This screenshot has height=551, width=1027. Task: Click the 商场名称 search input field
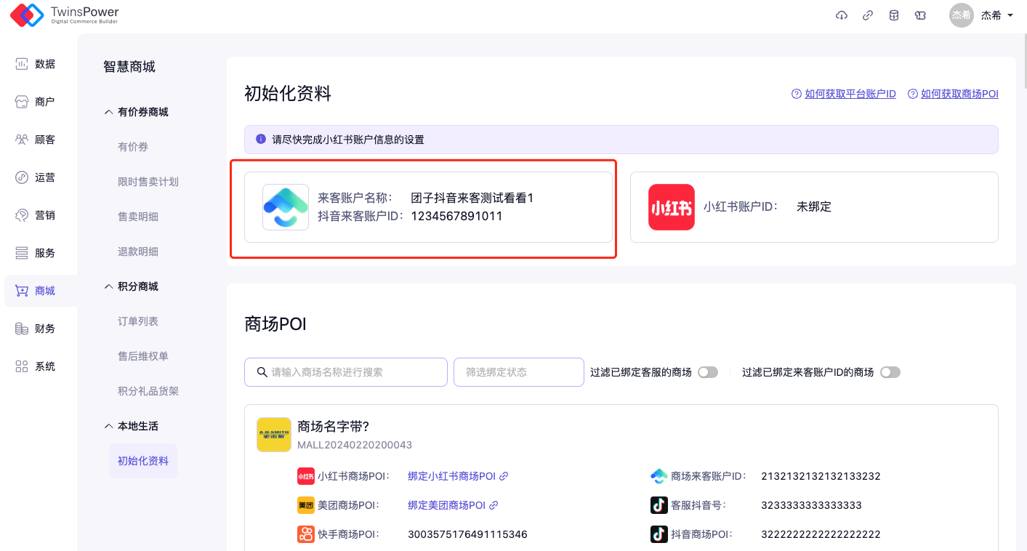click(x=353, y=372)
